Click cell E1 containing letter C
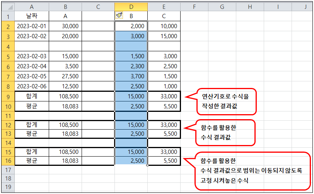This screenshot has width=314, height=194. (164, 16)
